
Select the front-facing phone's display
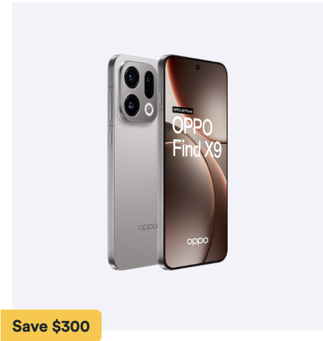click(x=196, y=162)
